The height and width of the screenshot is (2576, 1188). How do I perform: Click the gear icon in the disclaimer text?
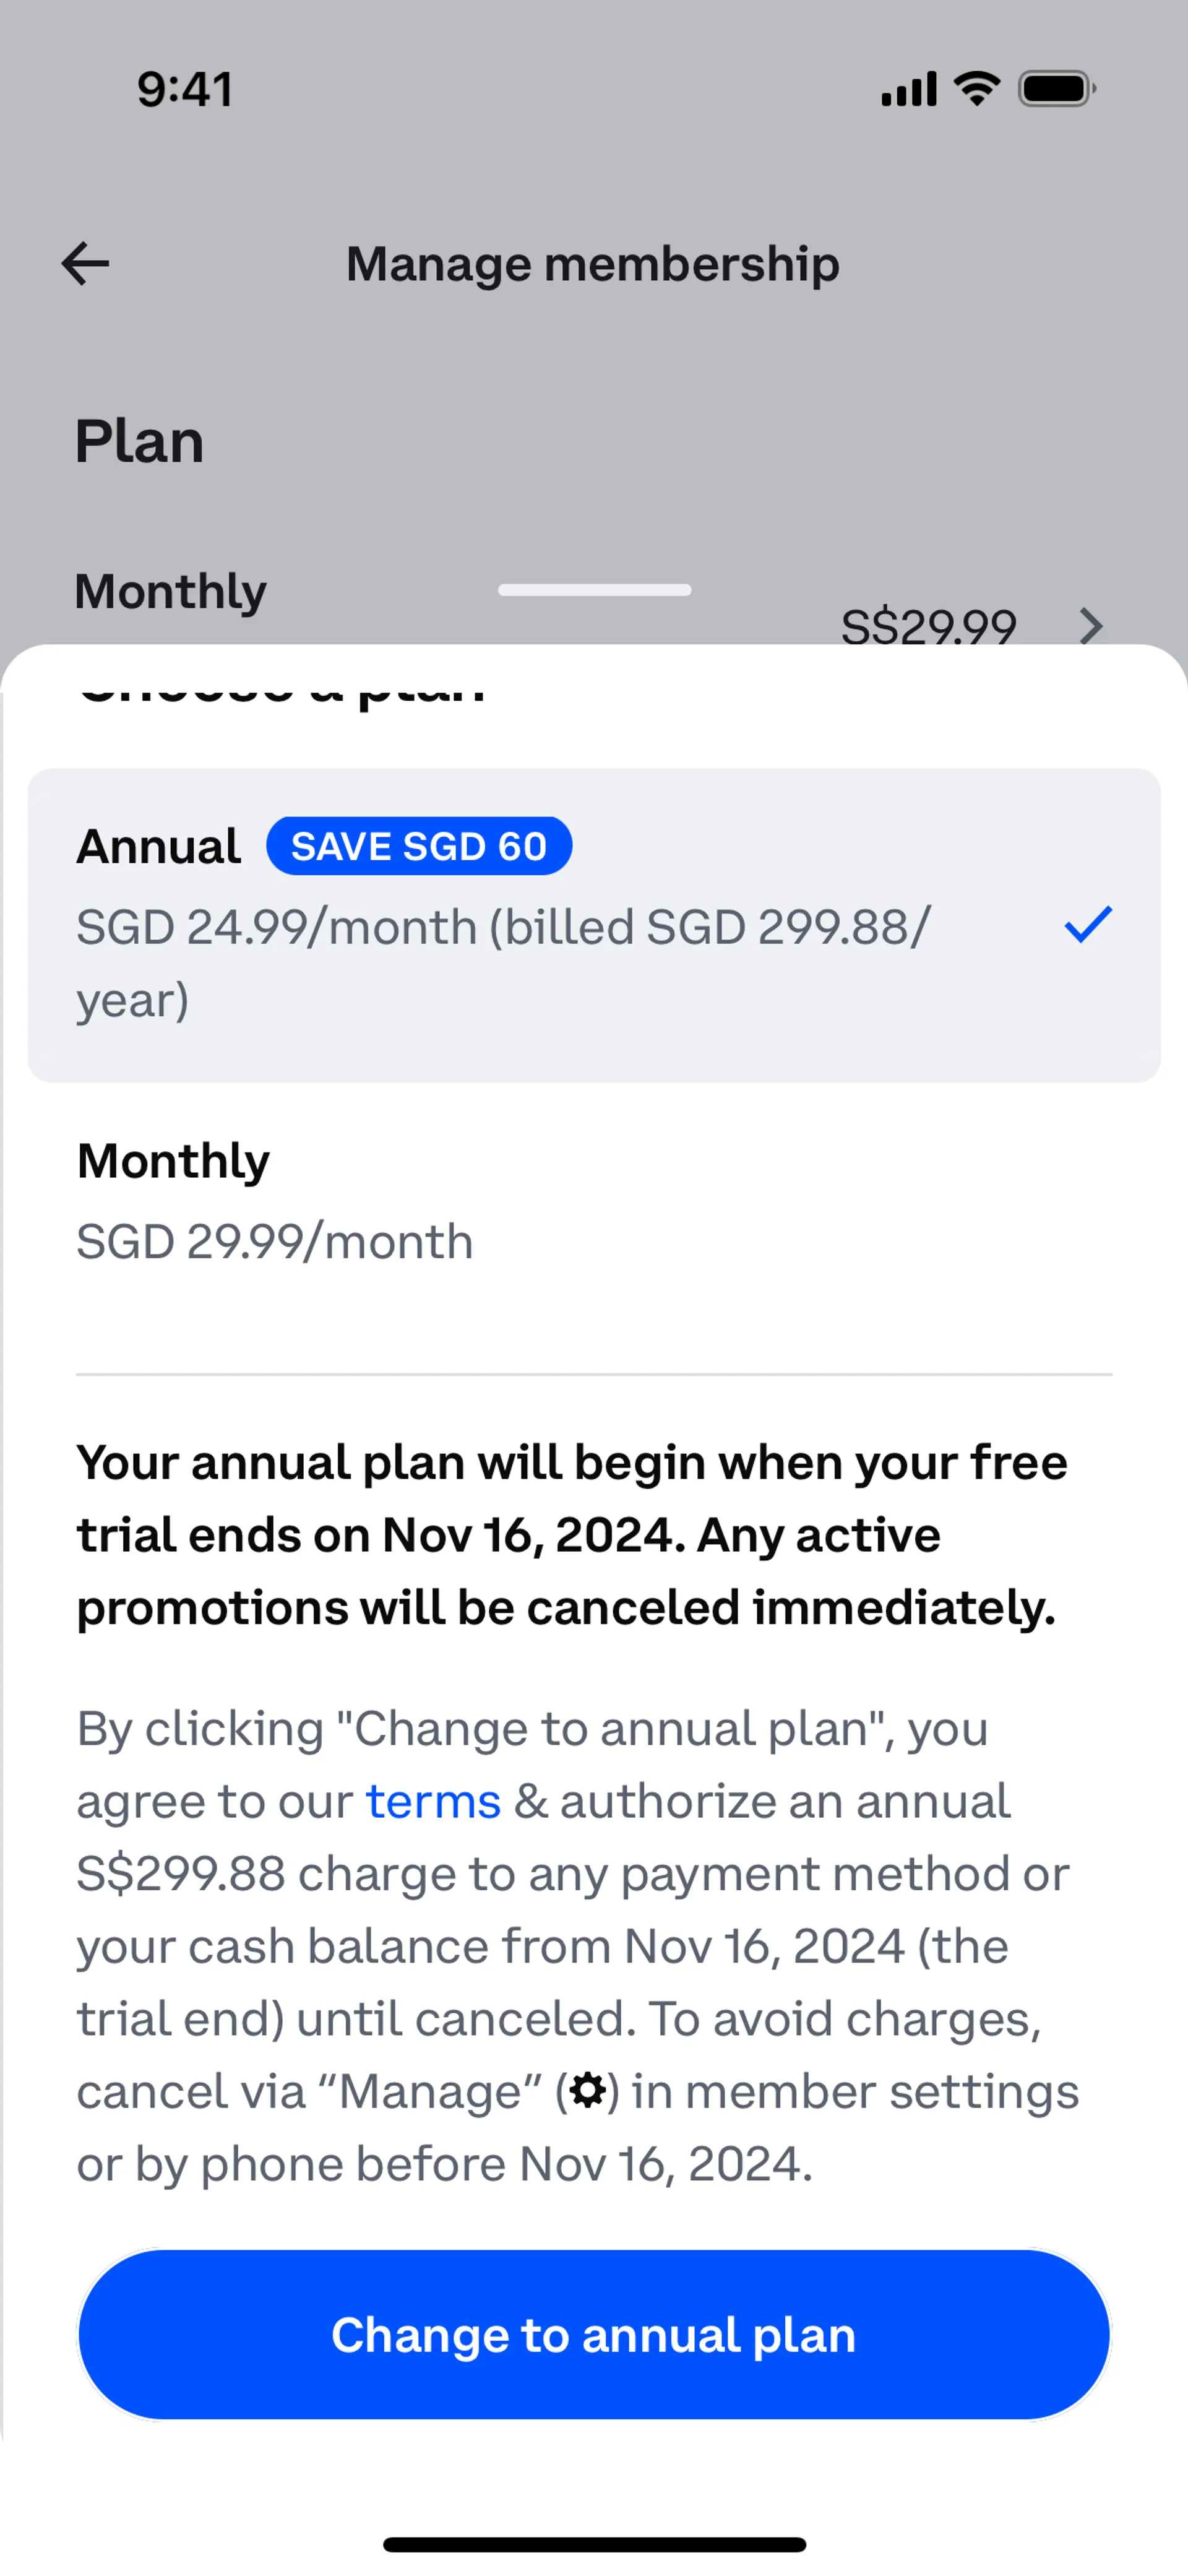pos(587,2090)
